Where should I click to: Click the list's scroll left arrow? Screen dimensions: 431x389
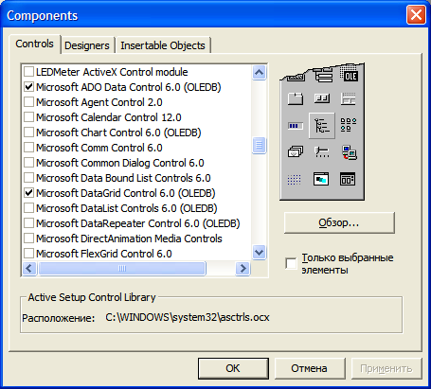29,269
